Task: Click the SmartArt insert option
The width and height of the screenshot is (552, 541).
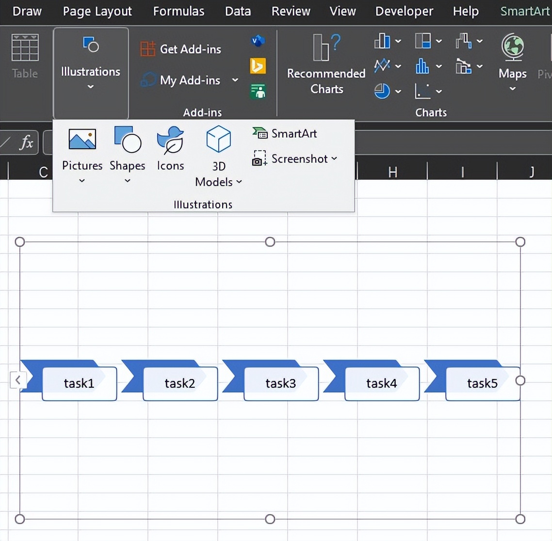Action: pyautogui.click(x=285, y=133)
